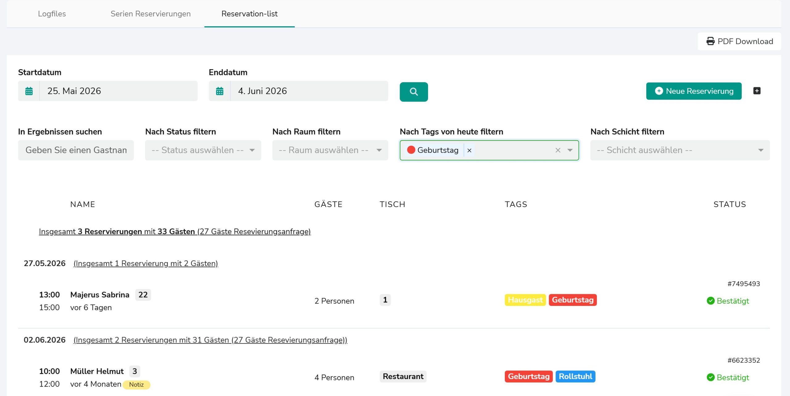Open the Majerus Sabrina reservation
Image resolution: width=790 pixels, height=396 pixels.
100,295
